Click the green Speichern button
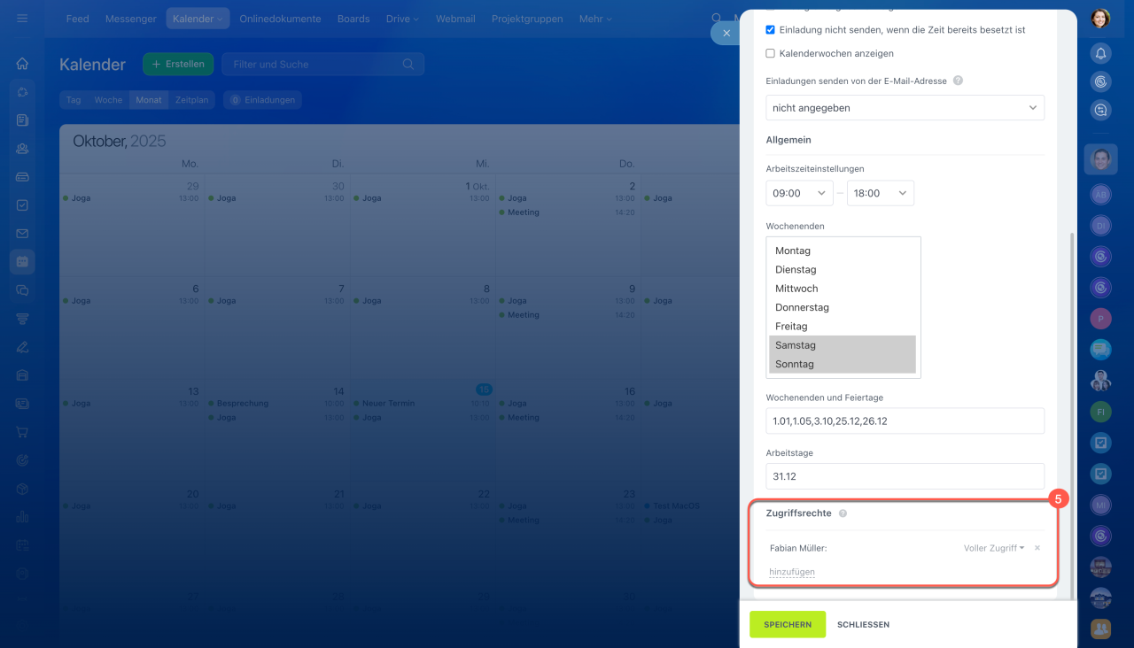This screenshot has width=1134, height=648. 787,624
